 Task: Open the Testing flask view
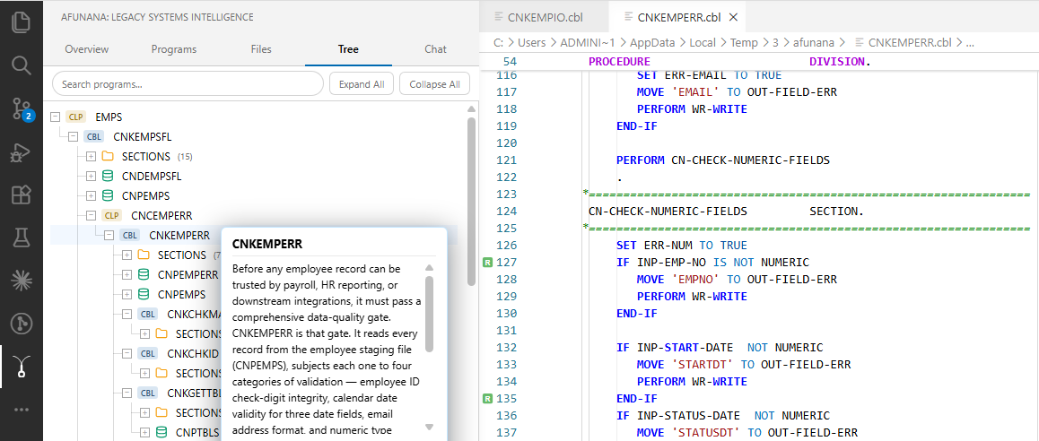pyautogui.click(x=22, y=237)
